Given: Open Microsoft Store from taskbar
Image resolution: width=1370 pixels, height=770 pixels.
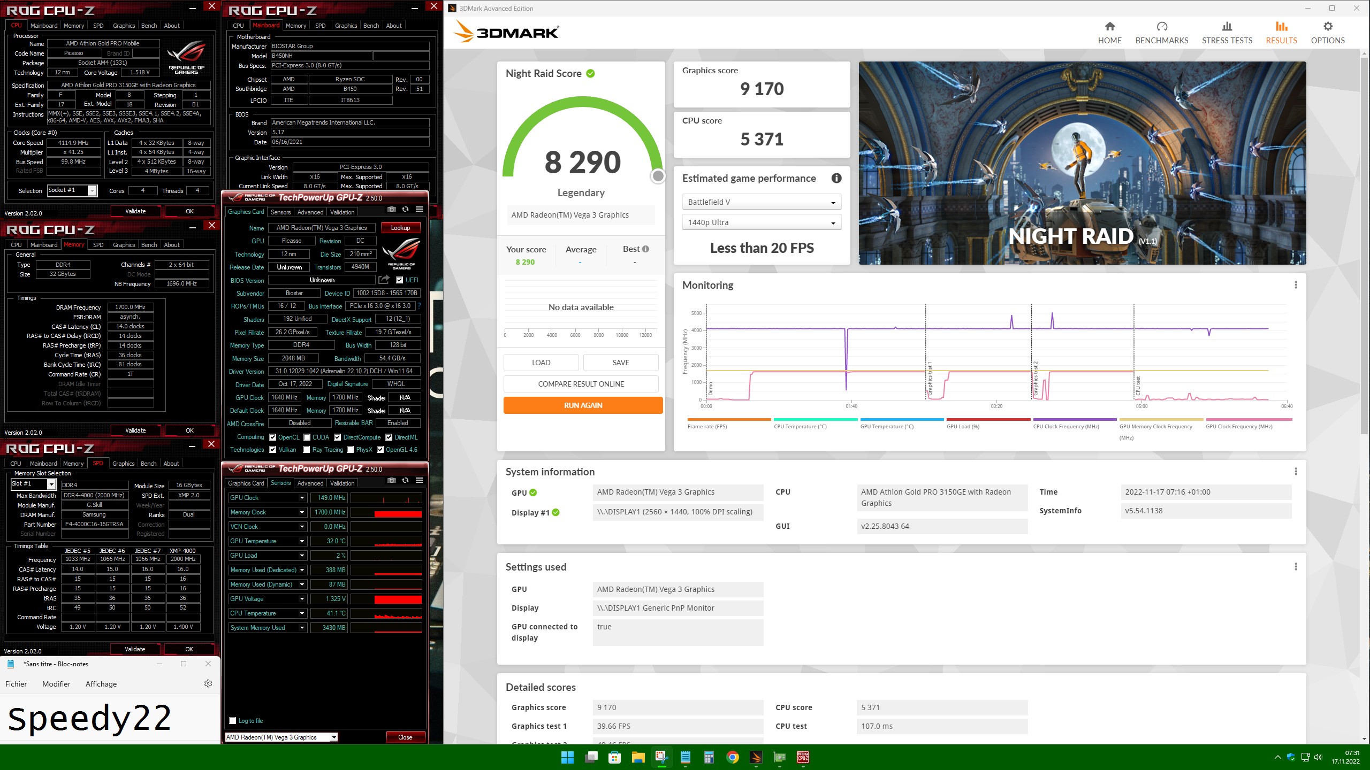Looking at the screenshot, I should coord(614,757).
